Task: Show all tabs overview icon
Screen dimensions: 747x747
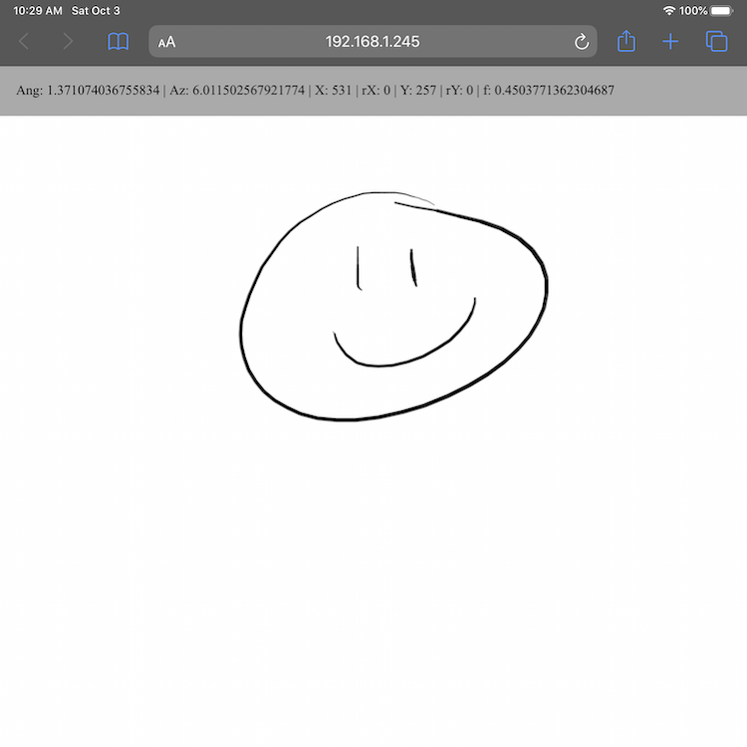Action: tap(716, 41)
